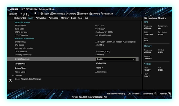The width and height of the screenshot is (179, 106).
Task: Switch to EzMode(F7)
Action: (x=148, y=94)
